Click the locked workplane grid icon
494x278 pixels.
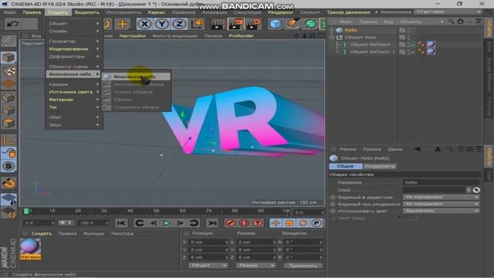(x=8, y=199)
